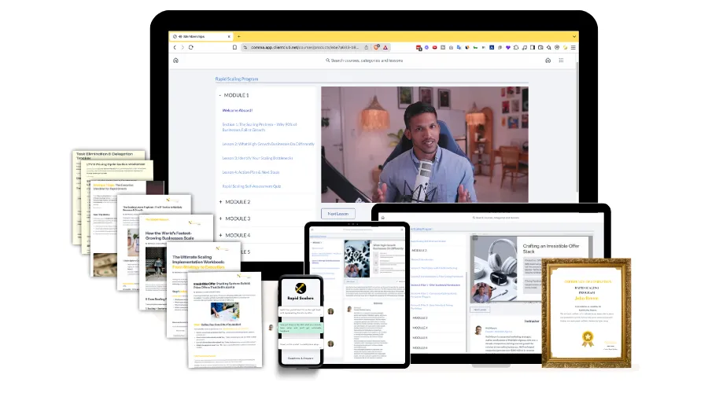Image resolution: width=708 pixels, height=393 pixels.
Task: Expand MODULE 4 in the course outline
Action: click(x=234, y=235)
